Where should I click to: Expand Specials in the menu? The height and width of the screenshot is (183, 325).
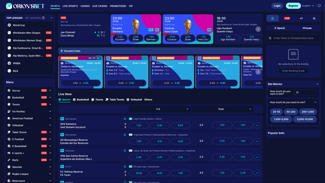50,167
